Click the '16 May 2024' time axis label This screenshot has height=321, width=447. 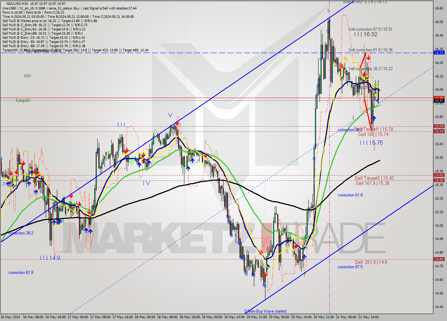pos(10,317)
